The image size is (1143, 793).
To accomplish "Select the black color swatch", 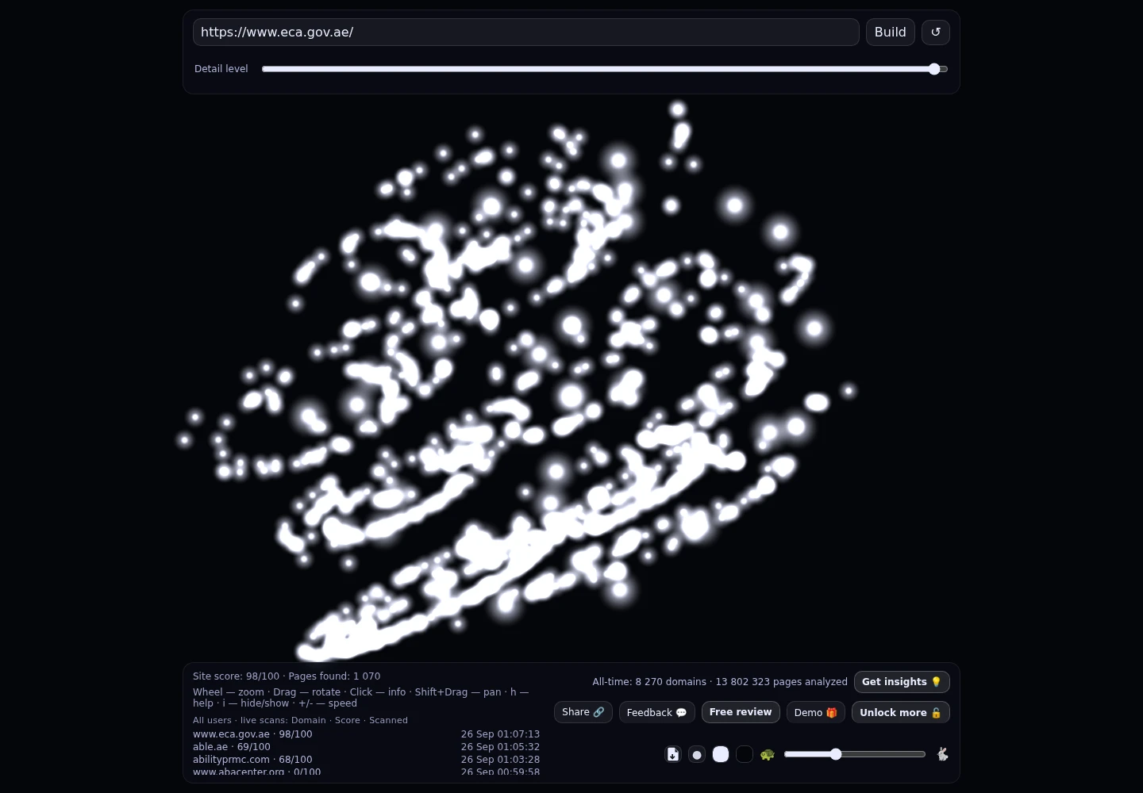I will click(x=745, y=754).
